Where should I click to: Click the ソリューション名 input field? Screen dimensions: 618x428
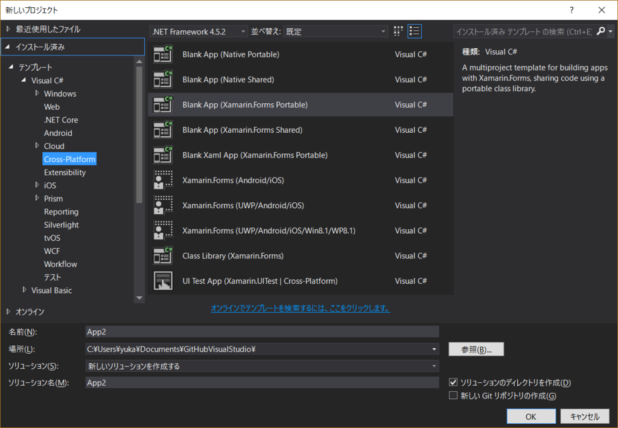[262, 382]
